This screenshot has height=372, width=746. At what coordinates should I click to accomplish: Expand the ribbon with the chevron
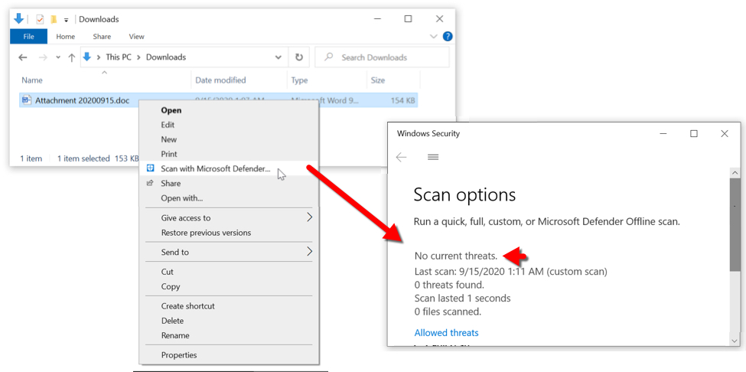point(433,36)
